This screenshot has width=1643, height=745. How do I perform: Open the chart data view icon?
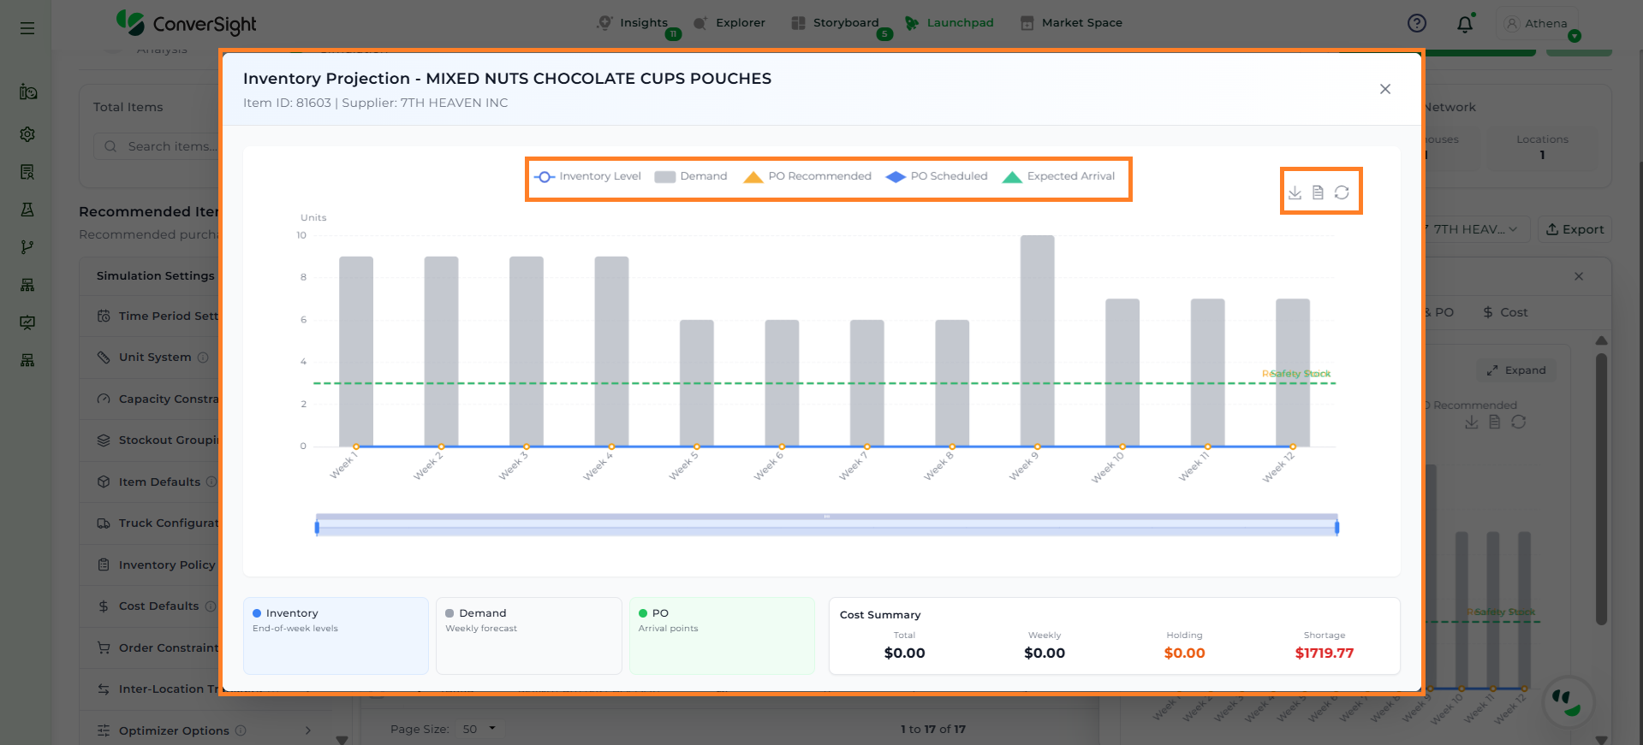click(x=1318, y=192)
